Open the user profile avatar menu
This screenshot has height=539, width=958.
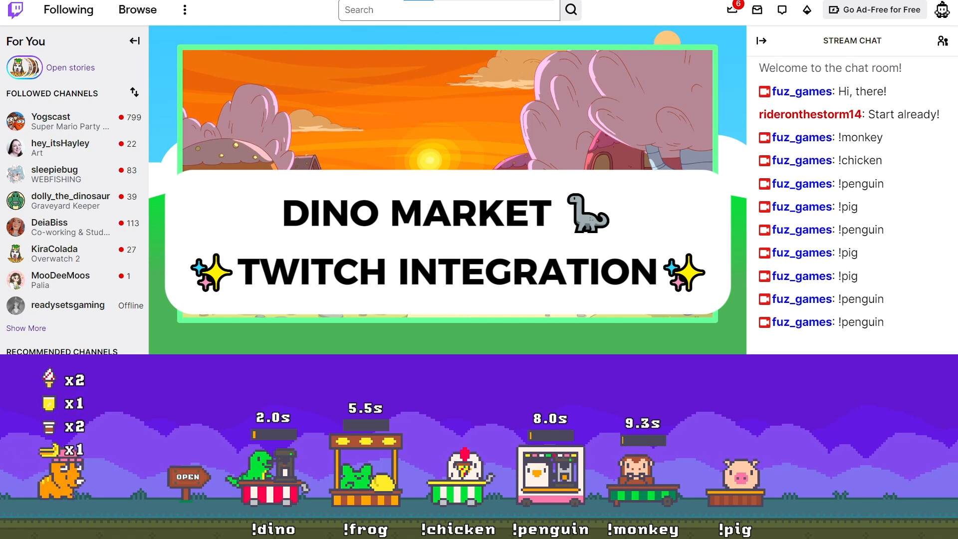pyautogui.click(x=942, y=10)
